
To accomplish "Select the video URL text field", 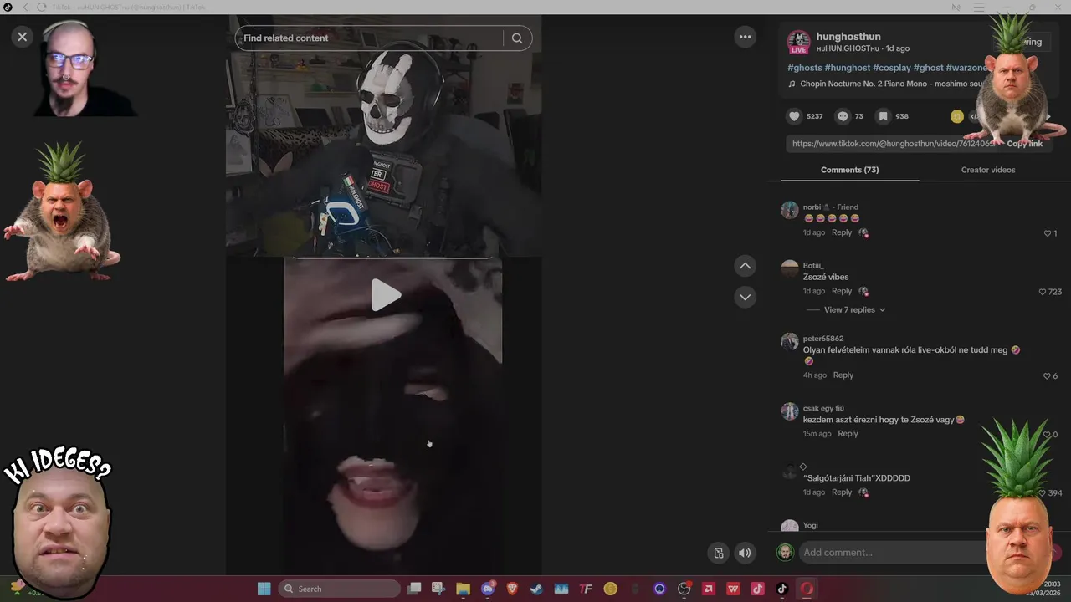I will (893, 144).
